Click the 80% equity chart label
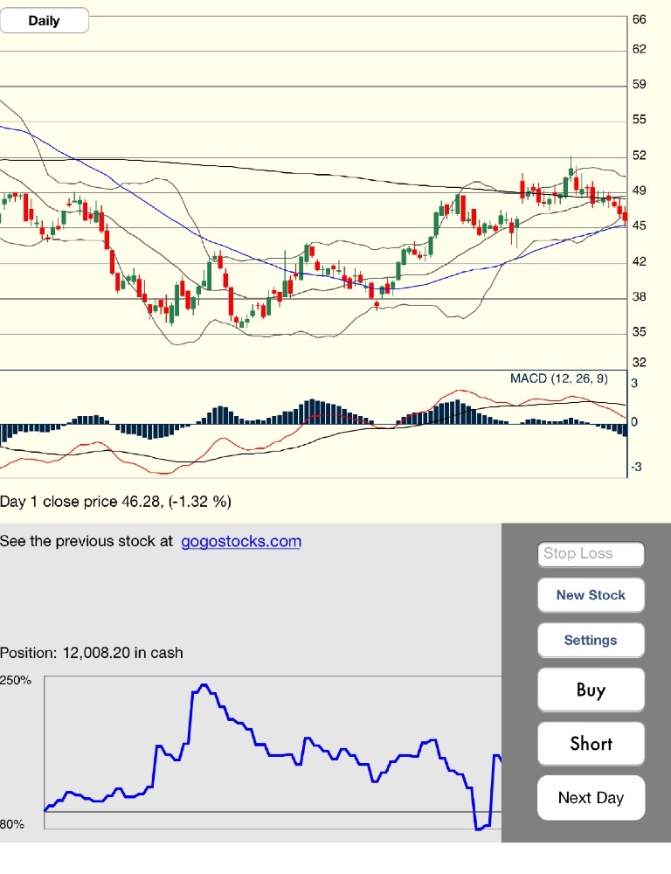Image resolution: width=671 pixels, height=874 pixels. (x=12, y=824)
